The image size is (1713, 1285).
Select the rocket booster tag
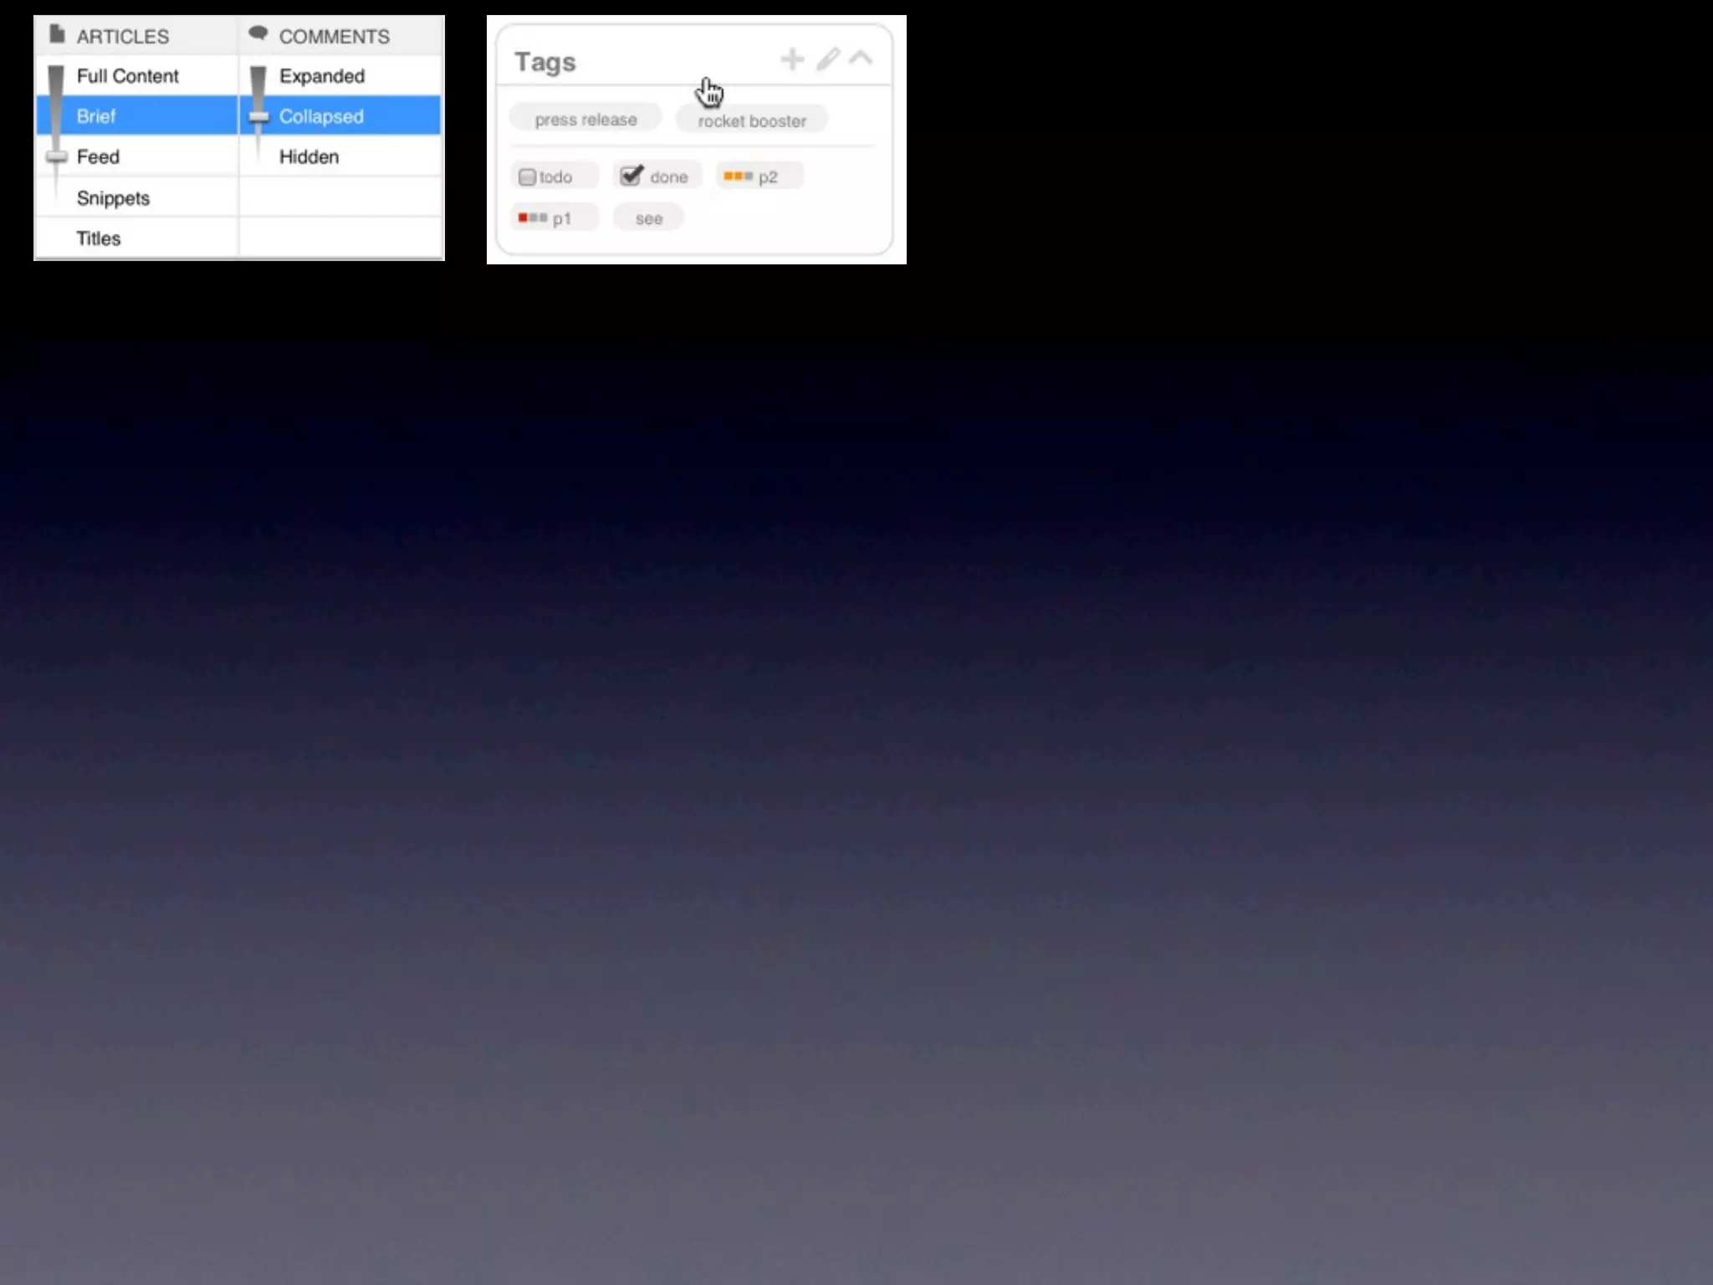[752, 120]
